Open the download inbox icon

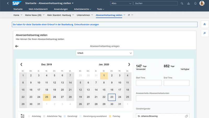189,3
